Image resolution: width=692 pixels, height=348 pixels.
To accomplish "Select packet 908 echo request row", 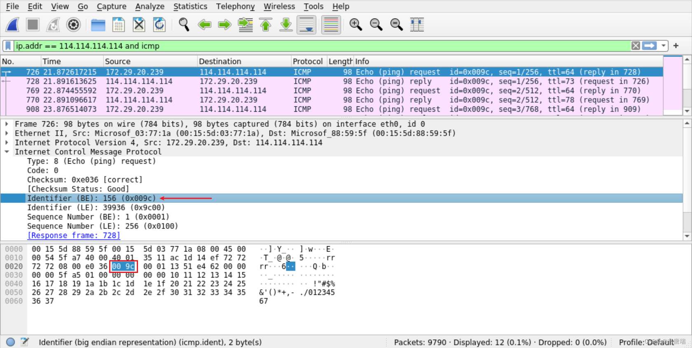I will coord(332,109).
